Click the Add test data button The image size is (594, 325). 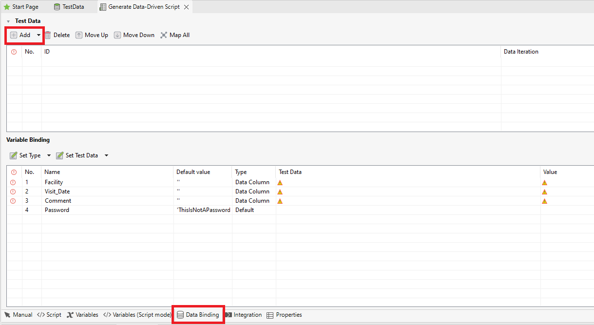pyautogui.click(x=20, y=35)
